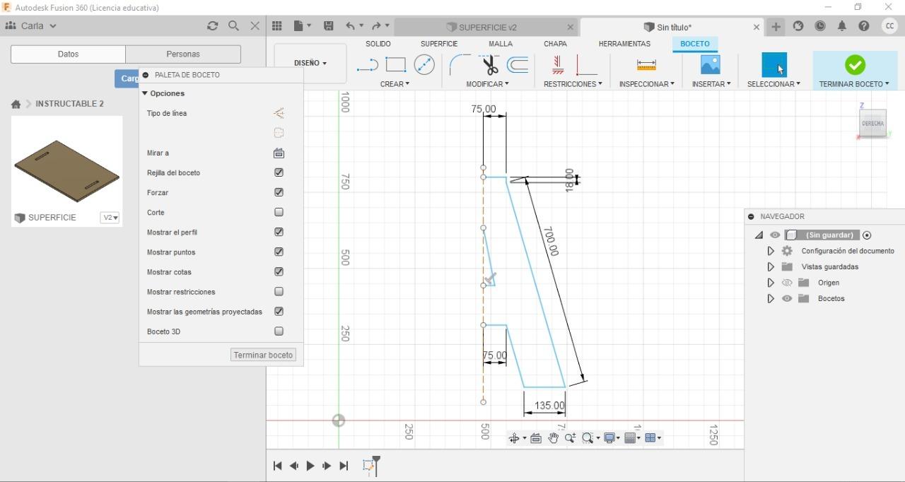Expand Vistas guardadas node

click(771, 266)
